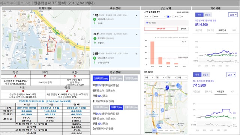This screenshot has width=240, height=135.
Task: Click the red apartment outline on the location map
Action: 52,44
